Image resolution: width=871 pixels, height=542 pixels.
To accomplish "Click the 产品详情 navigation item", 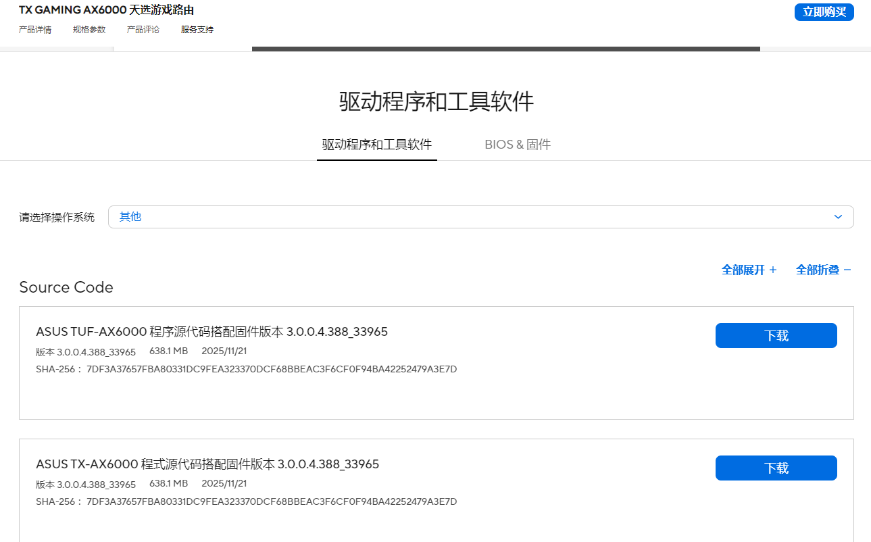I will click(x=35, y=29).
